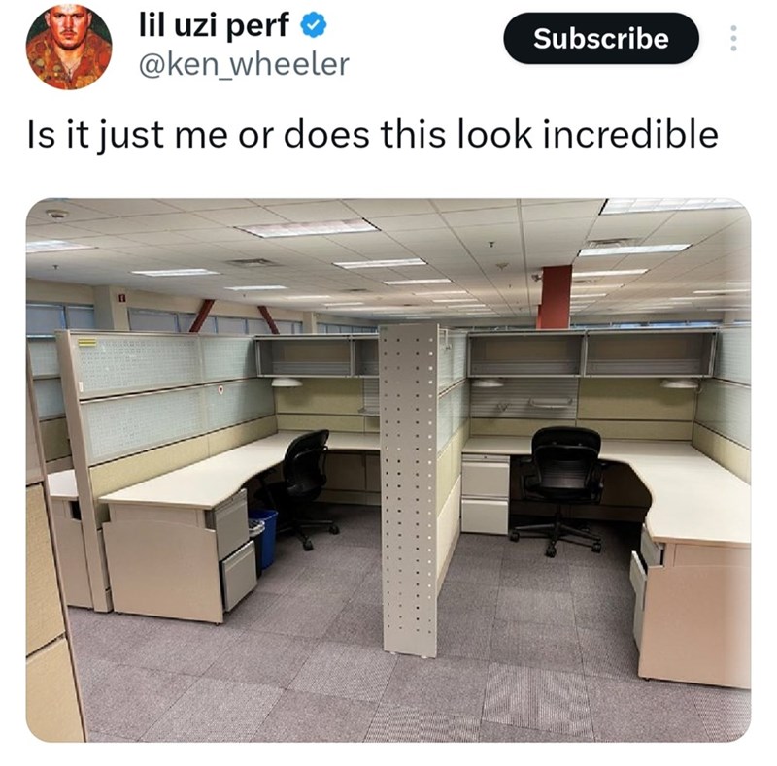
Task: Open the three-dot more options menu
Action: coord(734,38)
